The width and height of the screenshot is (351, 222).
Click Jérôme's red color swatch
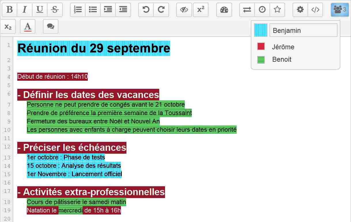261,46
